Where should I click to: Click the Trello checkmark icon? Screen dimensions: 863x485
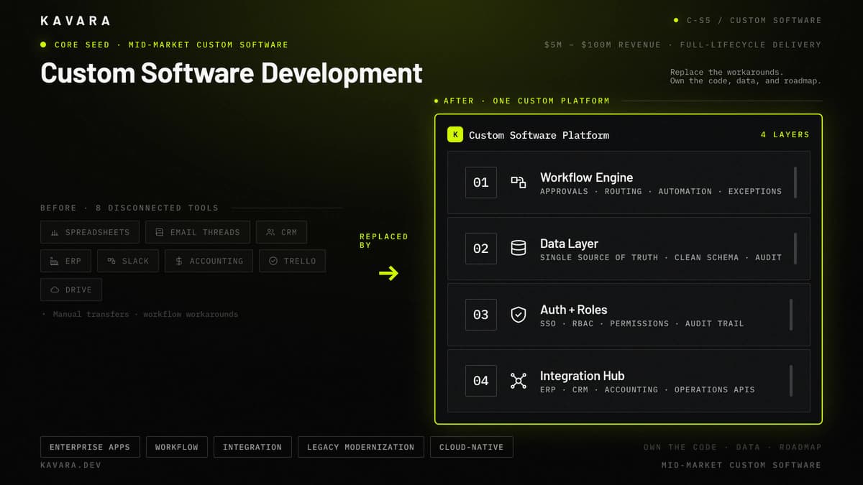pos(273,261)
